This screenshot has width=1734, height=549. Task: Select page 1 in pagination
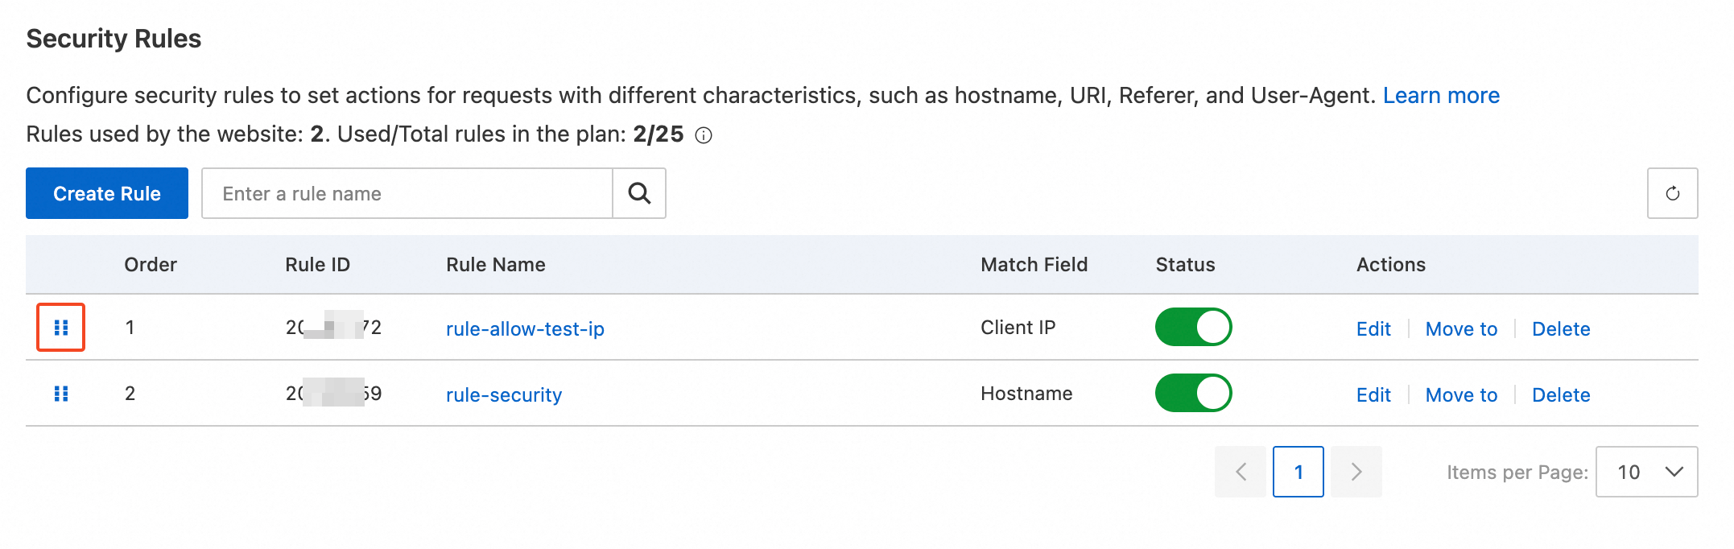(1298, 472)
